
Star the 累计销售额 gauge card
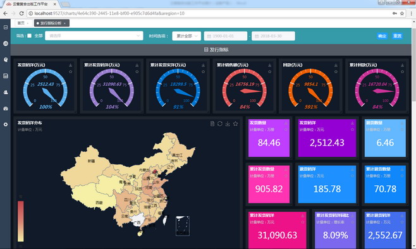(x=269, y=71)
